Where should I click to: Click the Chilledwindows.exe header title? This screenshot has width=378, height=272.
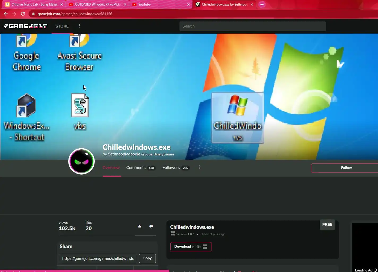click(136, 147)
